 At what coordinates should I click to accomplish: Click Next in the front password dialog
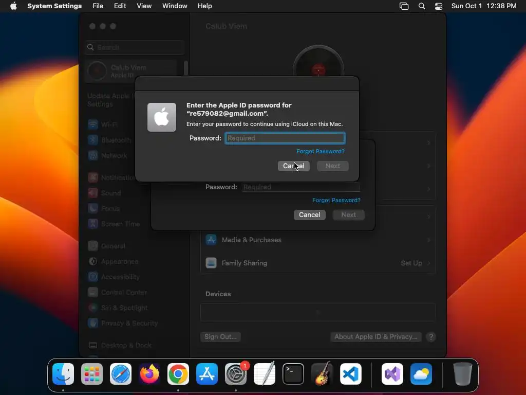point(333,166)
